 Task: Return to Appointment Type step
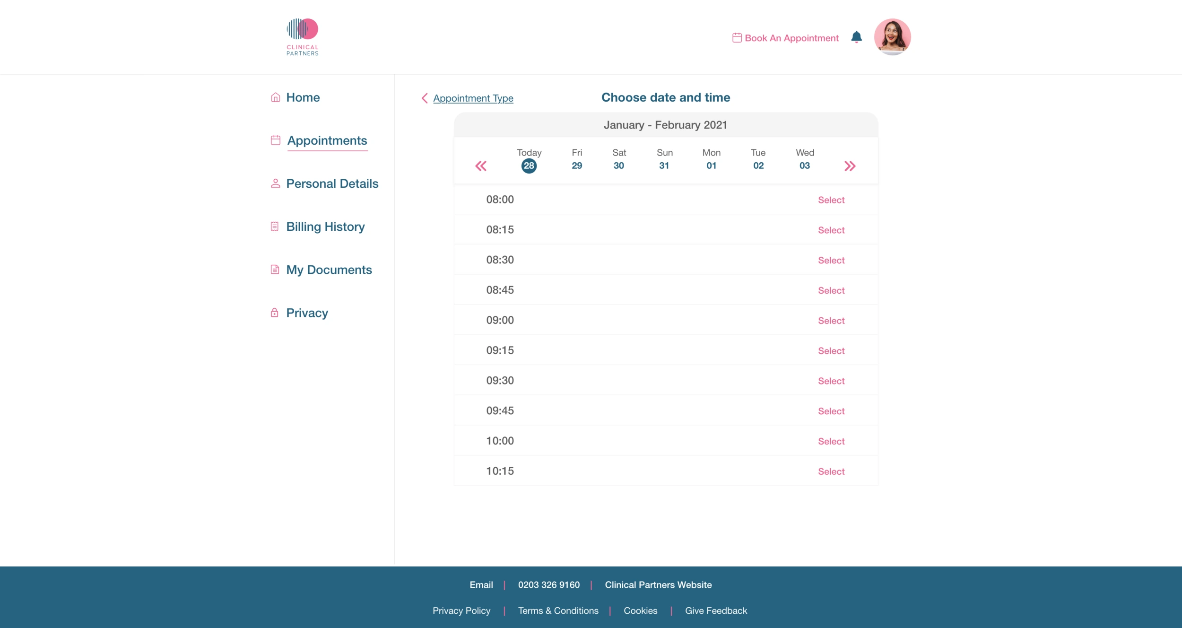473,98
